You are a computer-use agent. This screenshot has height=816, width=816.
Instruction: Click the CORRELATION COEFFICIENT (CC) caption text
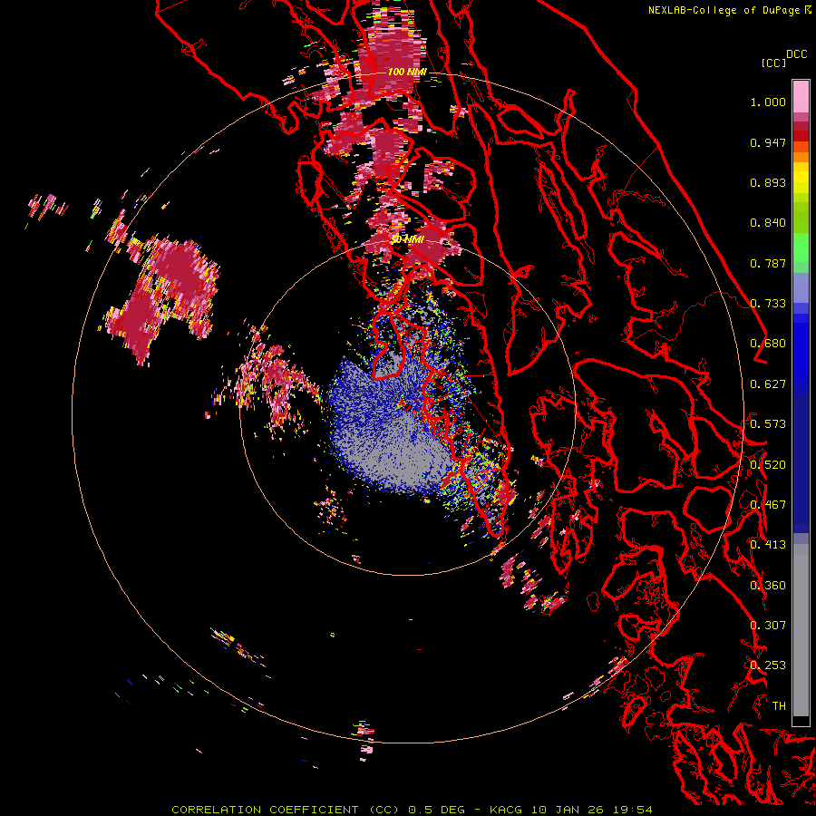[x=286, y=810]
